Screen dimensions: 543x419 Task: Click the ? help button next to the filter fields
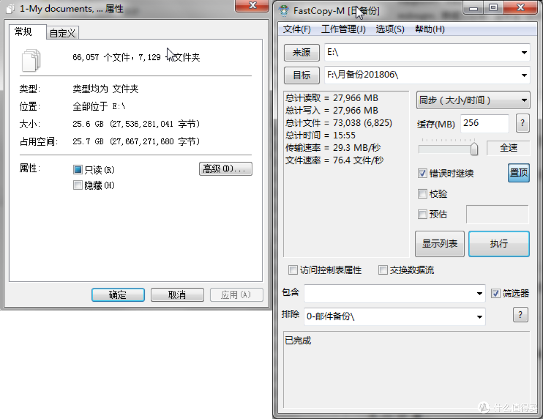click(x=520, y=315)
